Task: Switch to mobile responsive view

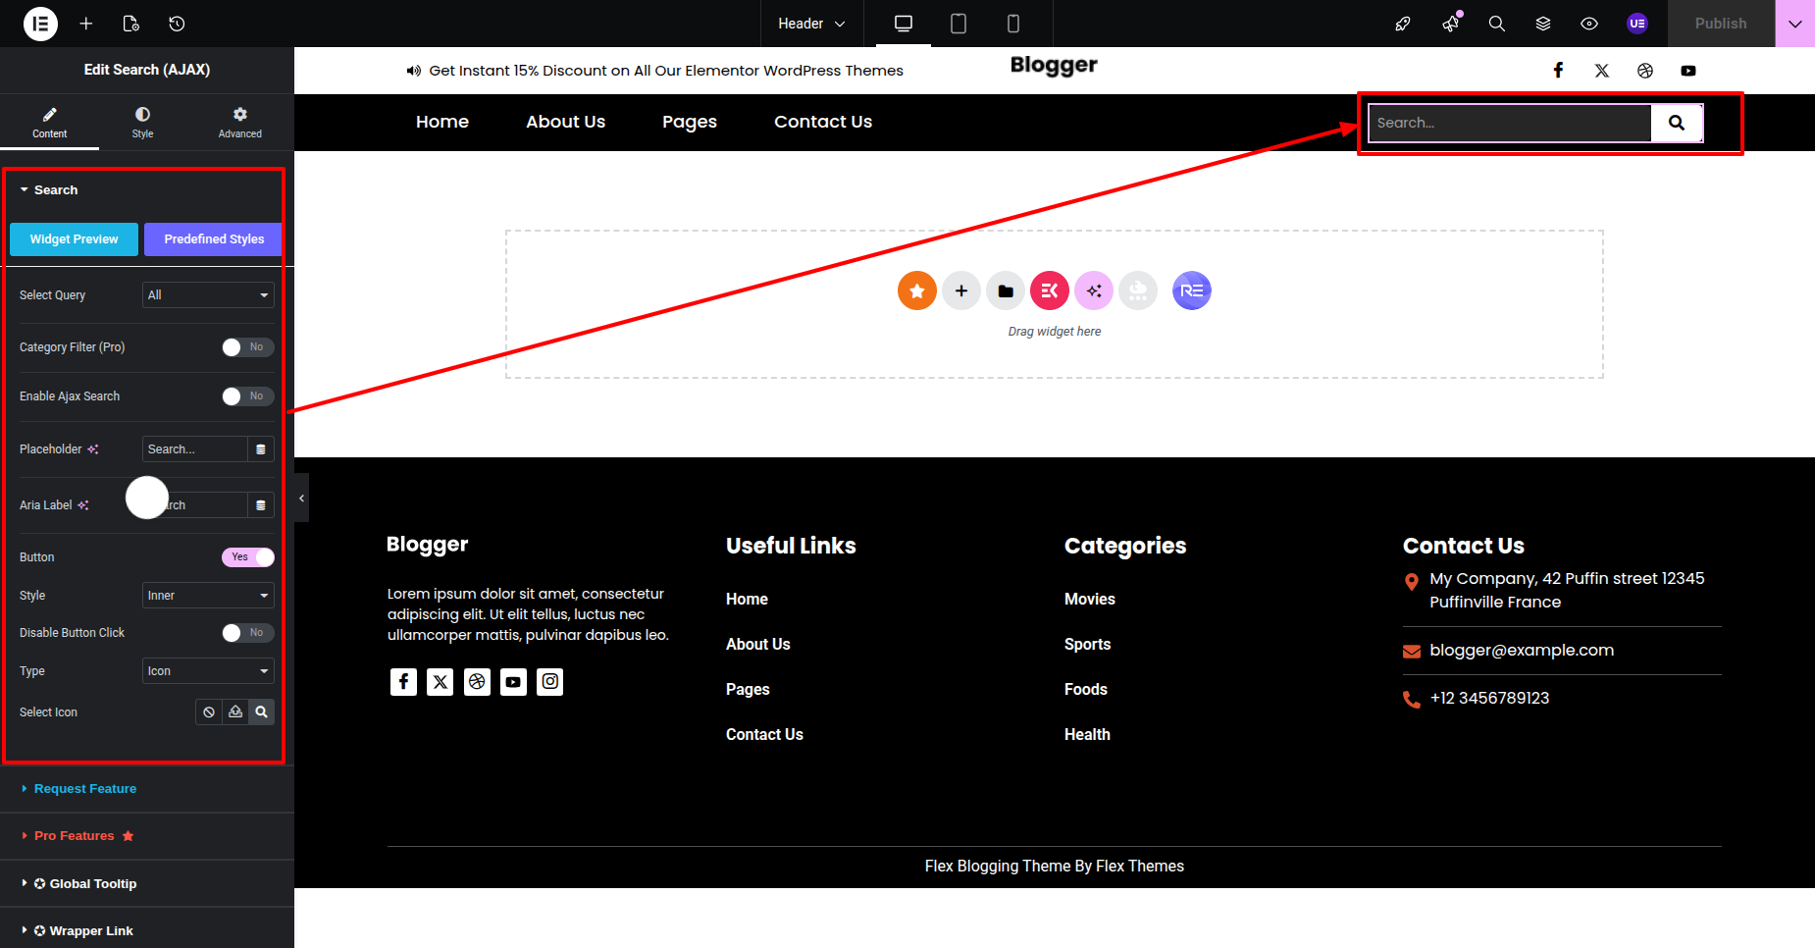Action: point(1013,24)
